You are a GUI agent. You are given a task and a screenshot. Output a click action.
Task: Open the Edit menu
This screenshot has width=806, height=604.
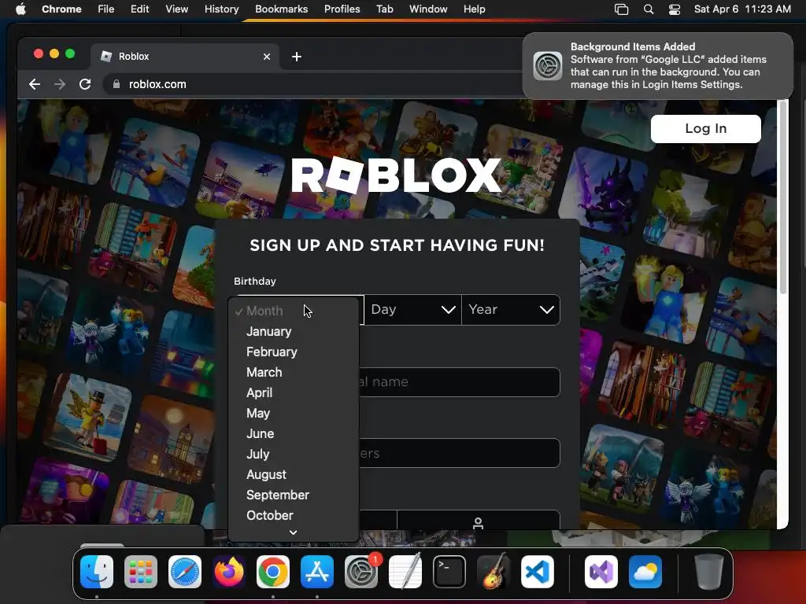pyautogui.click(x=139, y=9)
